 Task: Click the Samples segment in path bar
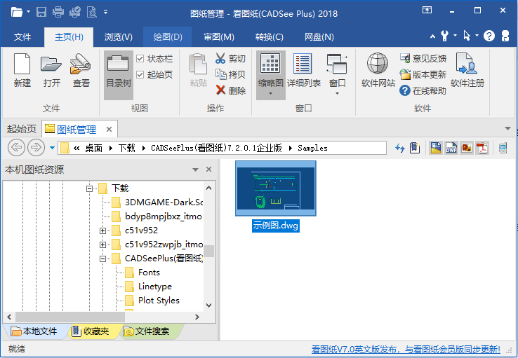pos(312,149)
